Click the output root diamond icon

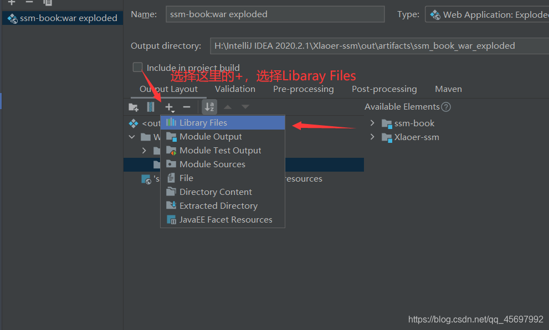(134, 123)
